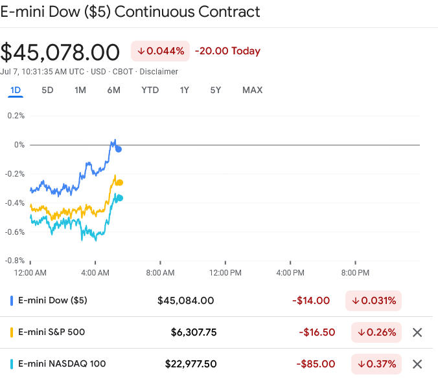Viewport: 438px width, 379px height.
Task: Show the MAX time range
Action: (x=252, y=90)
